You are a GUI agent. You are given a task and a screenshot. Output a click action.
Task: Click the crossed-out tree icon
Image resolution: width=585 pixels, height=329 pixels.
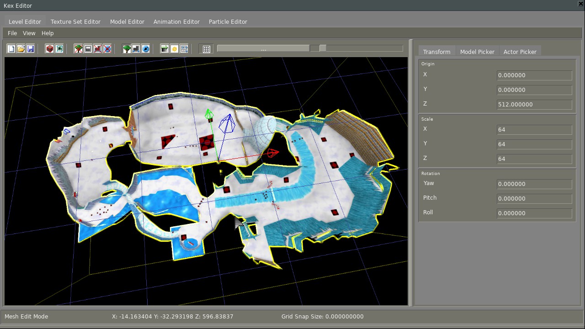79,49
